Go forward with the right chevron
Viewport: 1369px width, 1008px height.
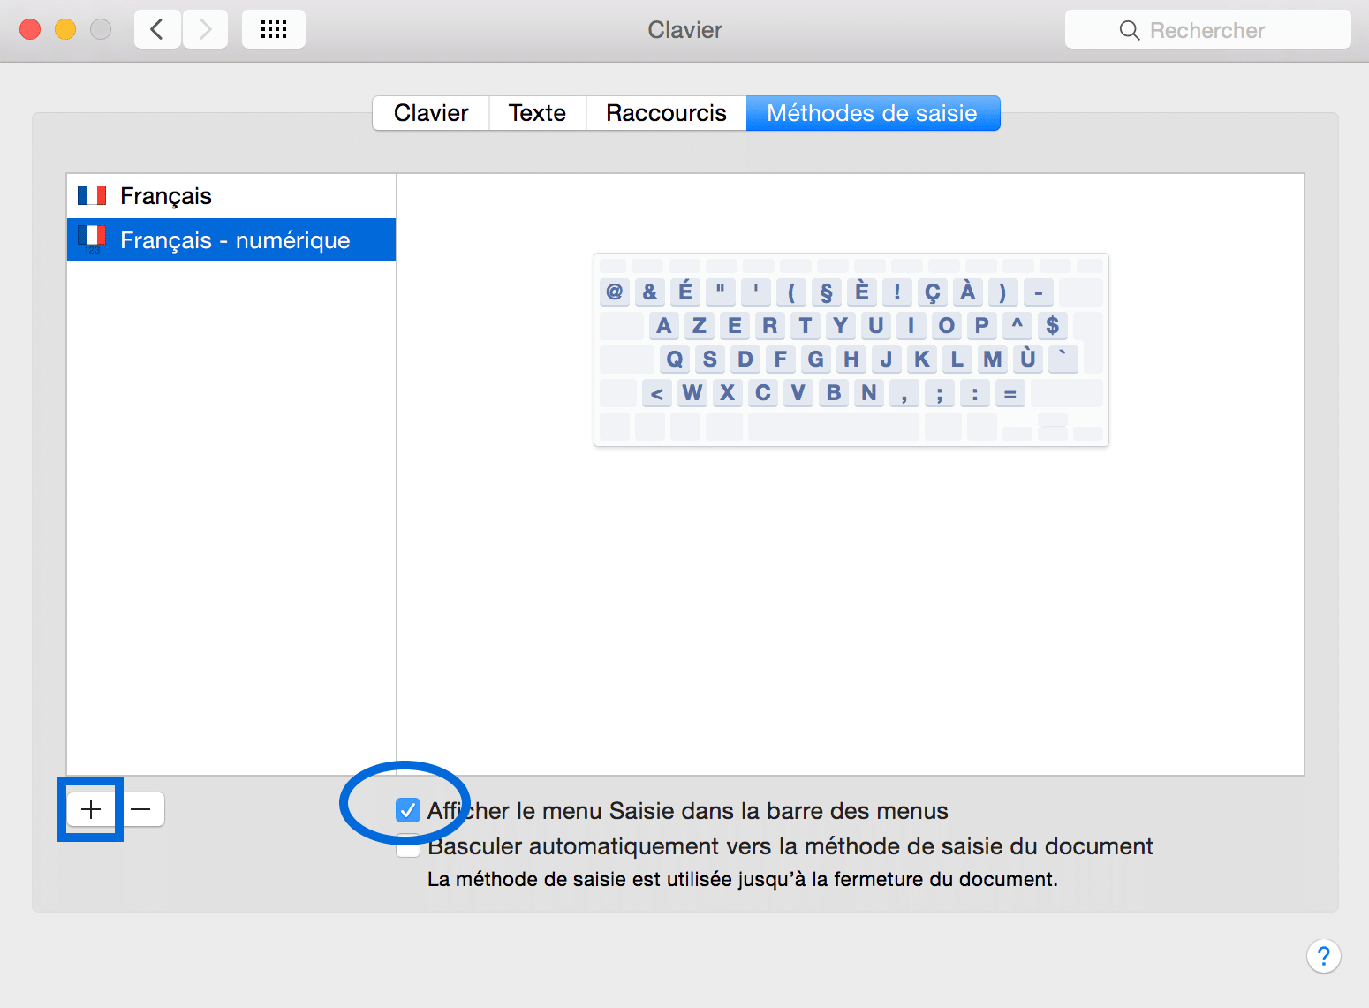coord(206,30)
